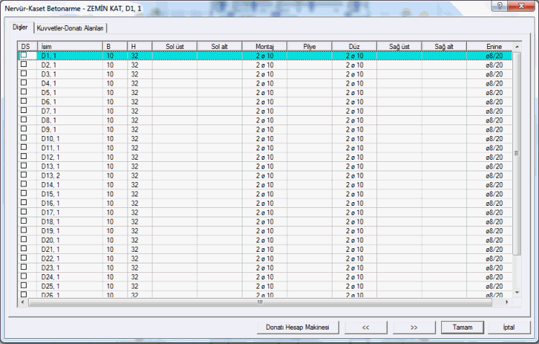The image size is (539, 344).
Task: Go to the previous item with << button
Action: pyautogui.click(x=366, y=327)
